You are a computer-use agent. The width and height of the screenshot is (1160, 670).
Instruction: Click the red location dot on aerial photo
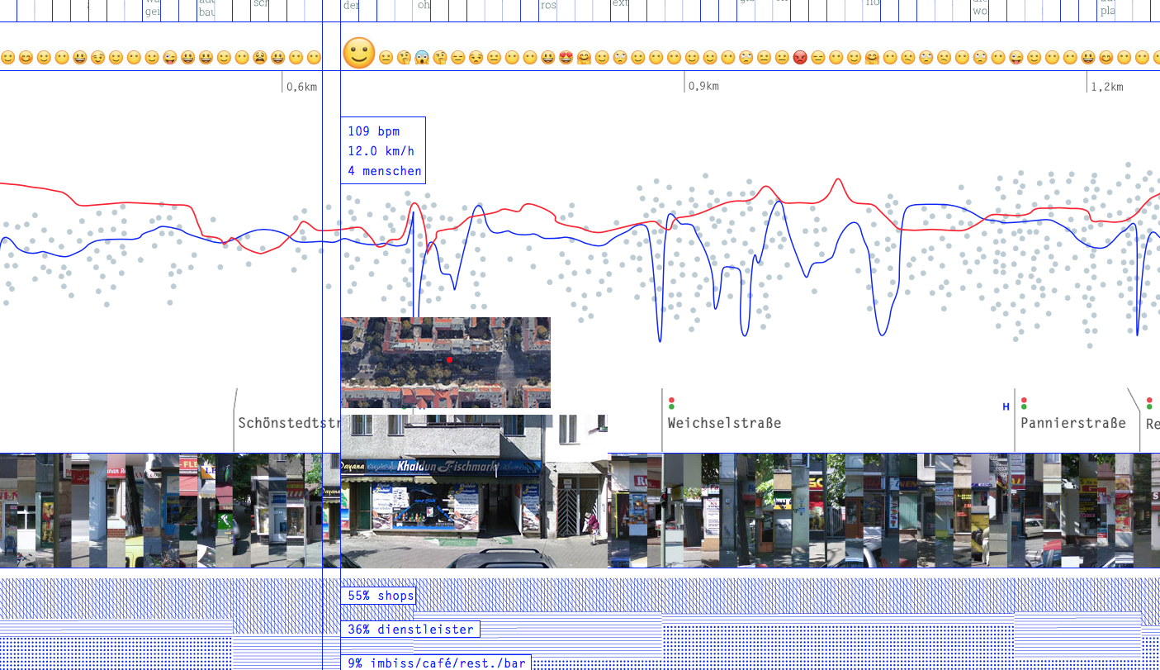pos(449,360)
